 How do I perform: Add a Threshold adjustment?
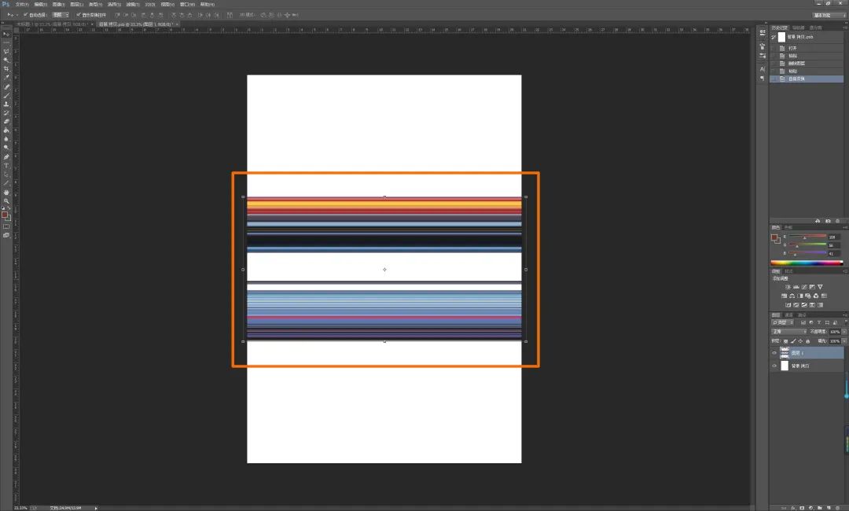[804, 305]
